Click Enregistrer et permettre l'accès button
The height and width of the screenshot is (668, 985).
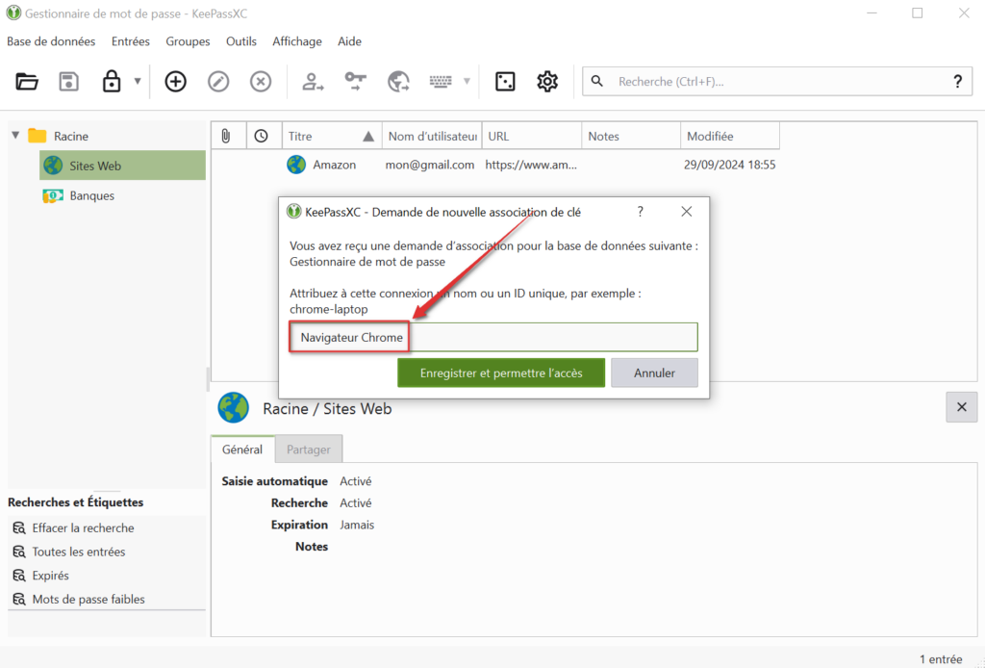tap(501, 373)
